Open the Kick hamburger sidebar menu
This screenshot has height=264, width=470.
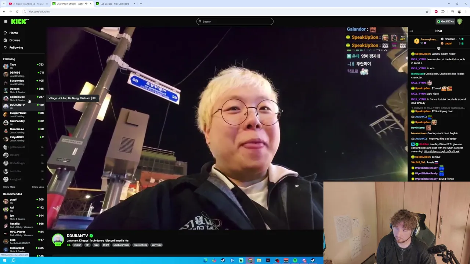pos(6,22)
